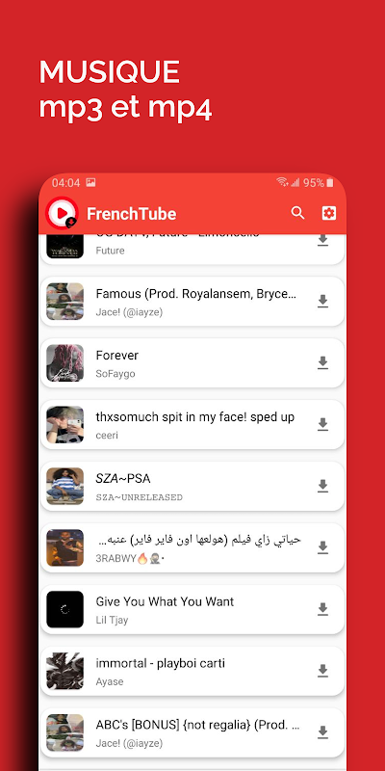Image resolution: width=385 pixels, height=771 pixels.
Task: Open settings via the gear icon
Action: point(328,213)
